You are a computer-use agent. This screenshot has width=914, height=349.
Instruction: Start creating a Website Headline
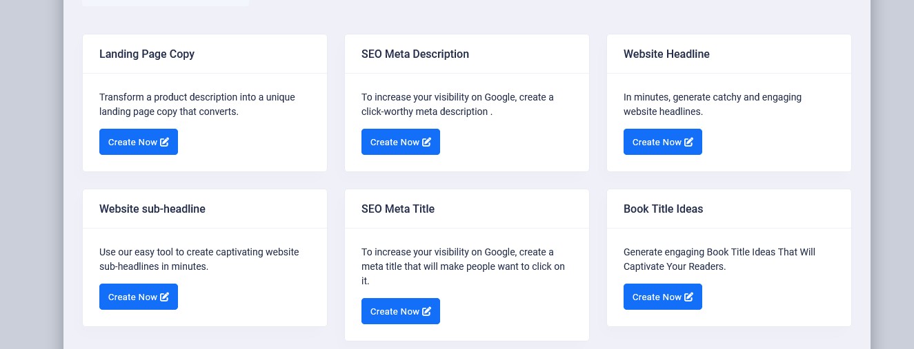pyautogui.click(x=662, y=142)
